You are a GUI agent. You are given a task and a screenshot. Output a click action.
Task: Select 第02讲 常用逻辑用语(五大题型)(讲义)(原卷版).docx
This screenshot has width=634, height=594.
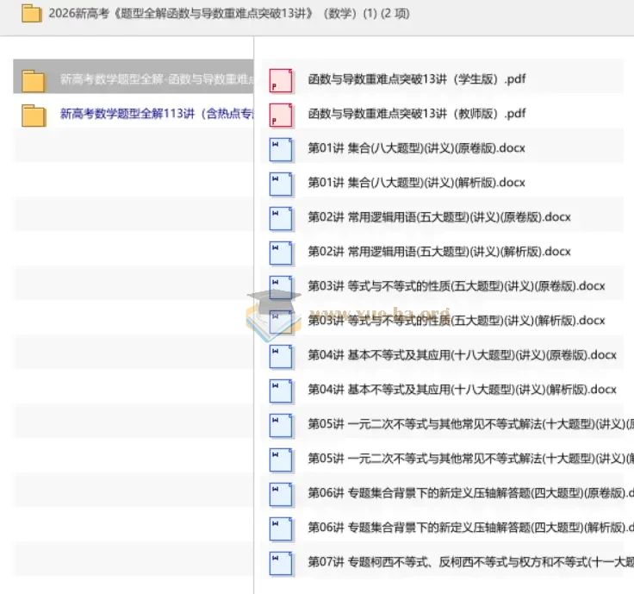tap(439, 217)
